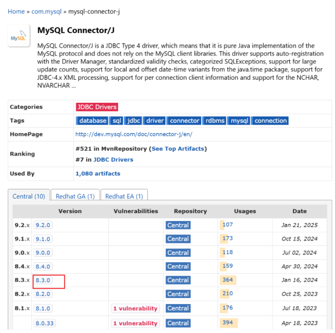
Task: Click the MySQL Connector/J page heading
Action: 76,30
